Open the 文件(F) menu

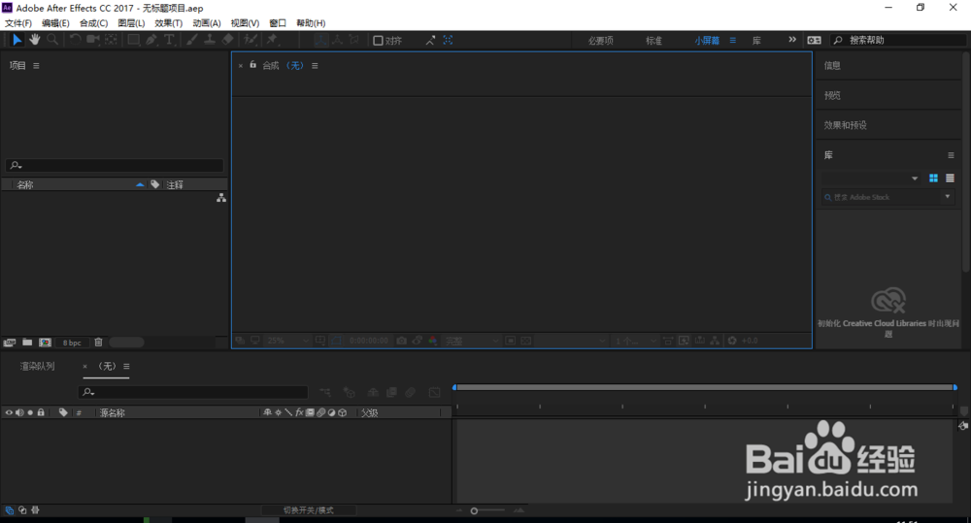(x=17, y=23)
